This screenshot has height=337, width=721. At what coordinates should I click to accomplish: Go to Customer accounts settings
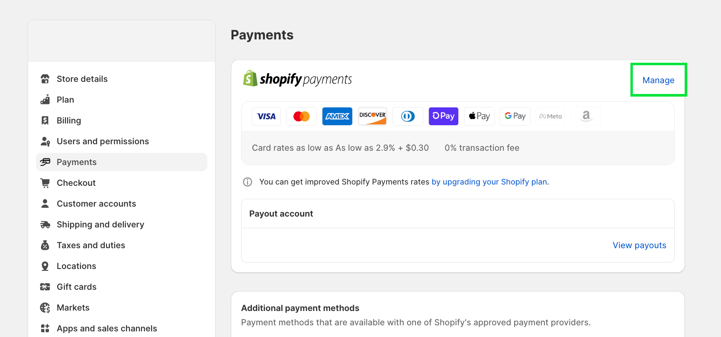pos(96,204)
